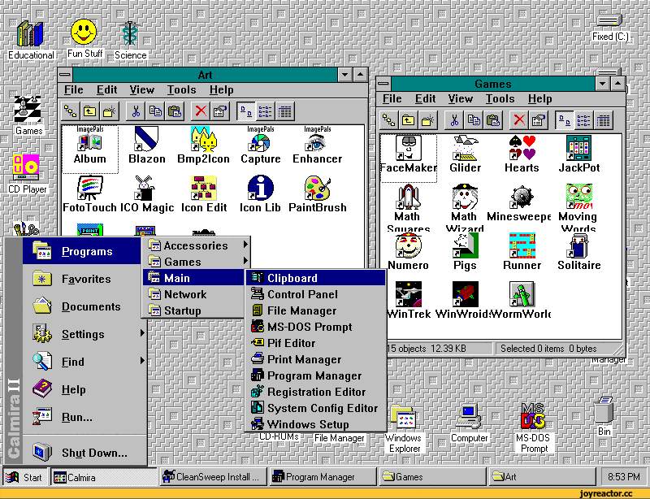Select the Enhancer eye icon
650x499 pixels.
317,146
